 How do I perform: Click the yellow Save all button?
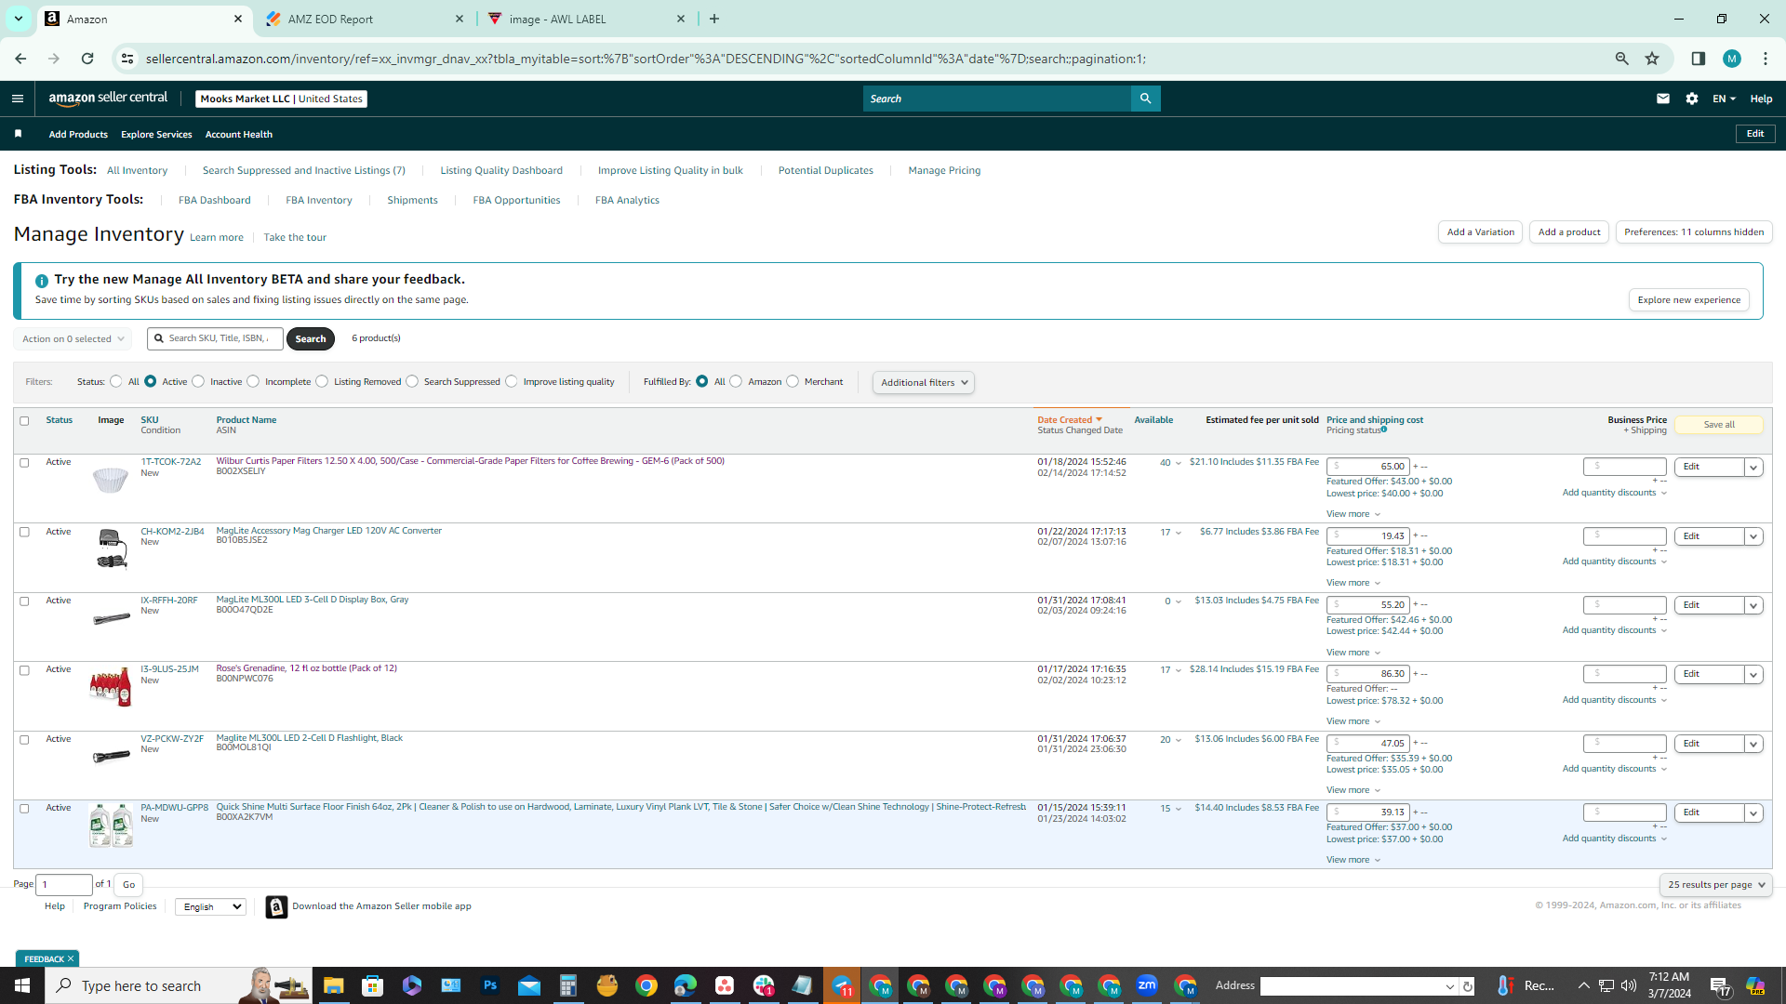click(1719, 425)
